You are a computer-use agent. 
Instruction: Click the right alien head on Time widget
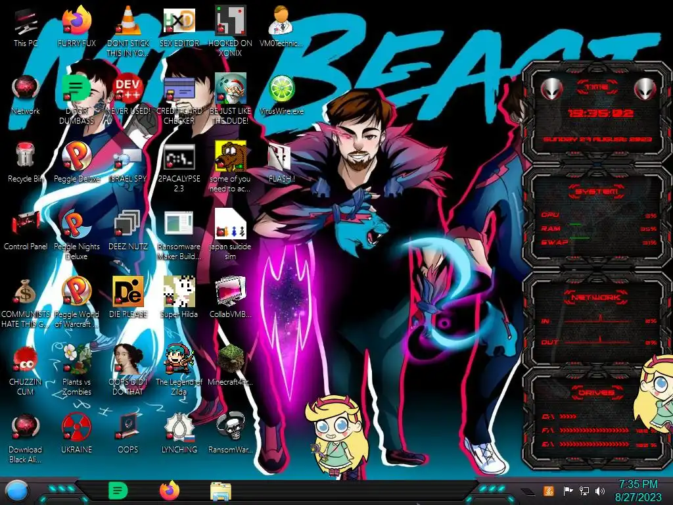(x=645, y=89)
